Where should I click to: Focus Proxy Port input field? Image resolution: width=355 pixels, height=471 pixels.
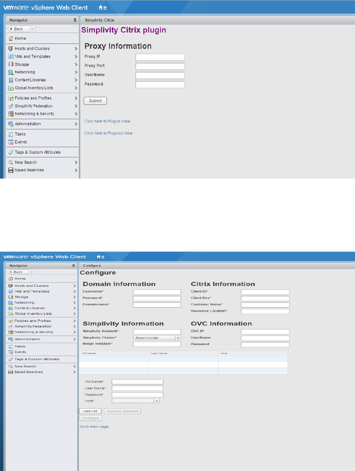(x=160, y=66)
